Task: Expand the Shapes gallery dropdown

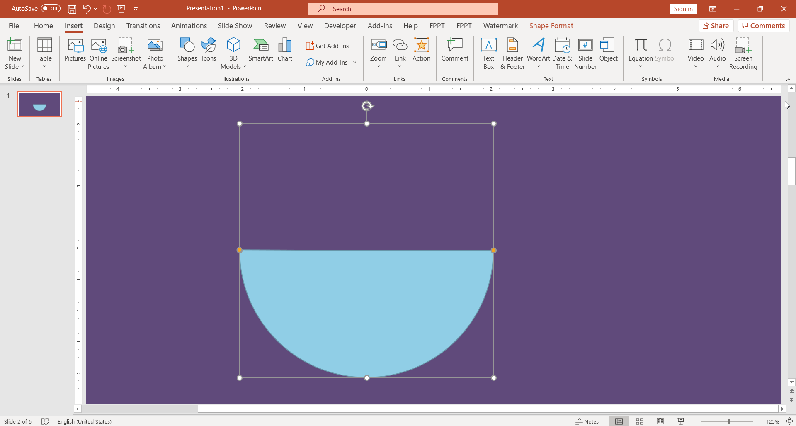Action: coord(187,66)
